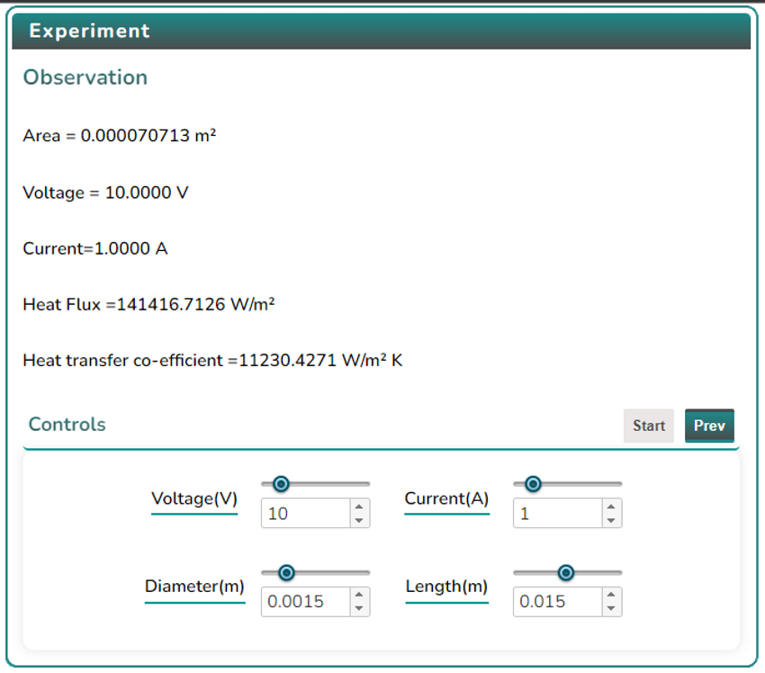Focus the Voltage input field showing 10

tap(304, 514)
